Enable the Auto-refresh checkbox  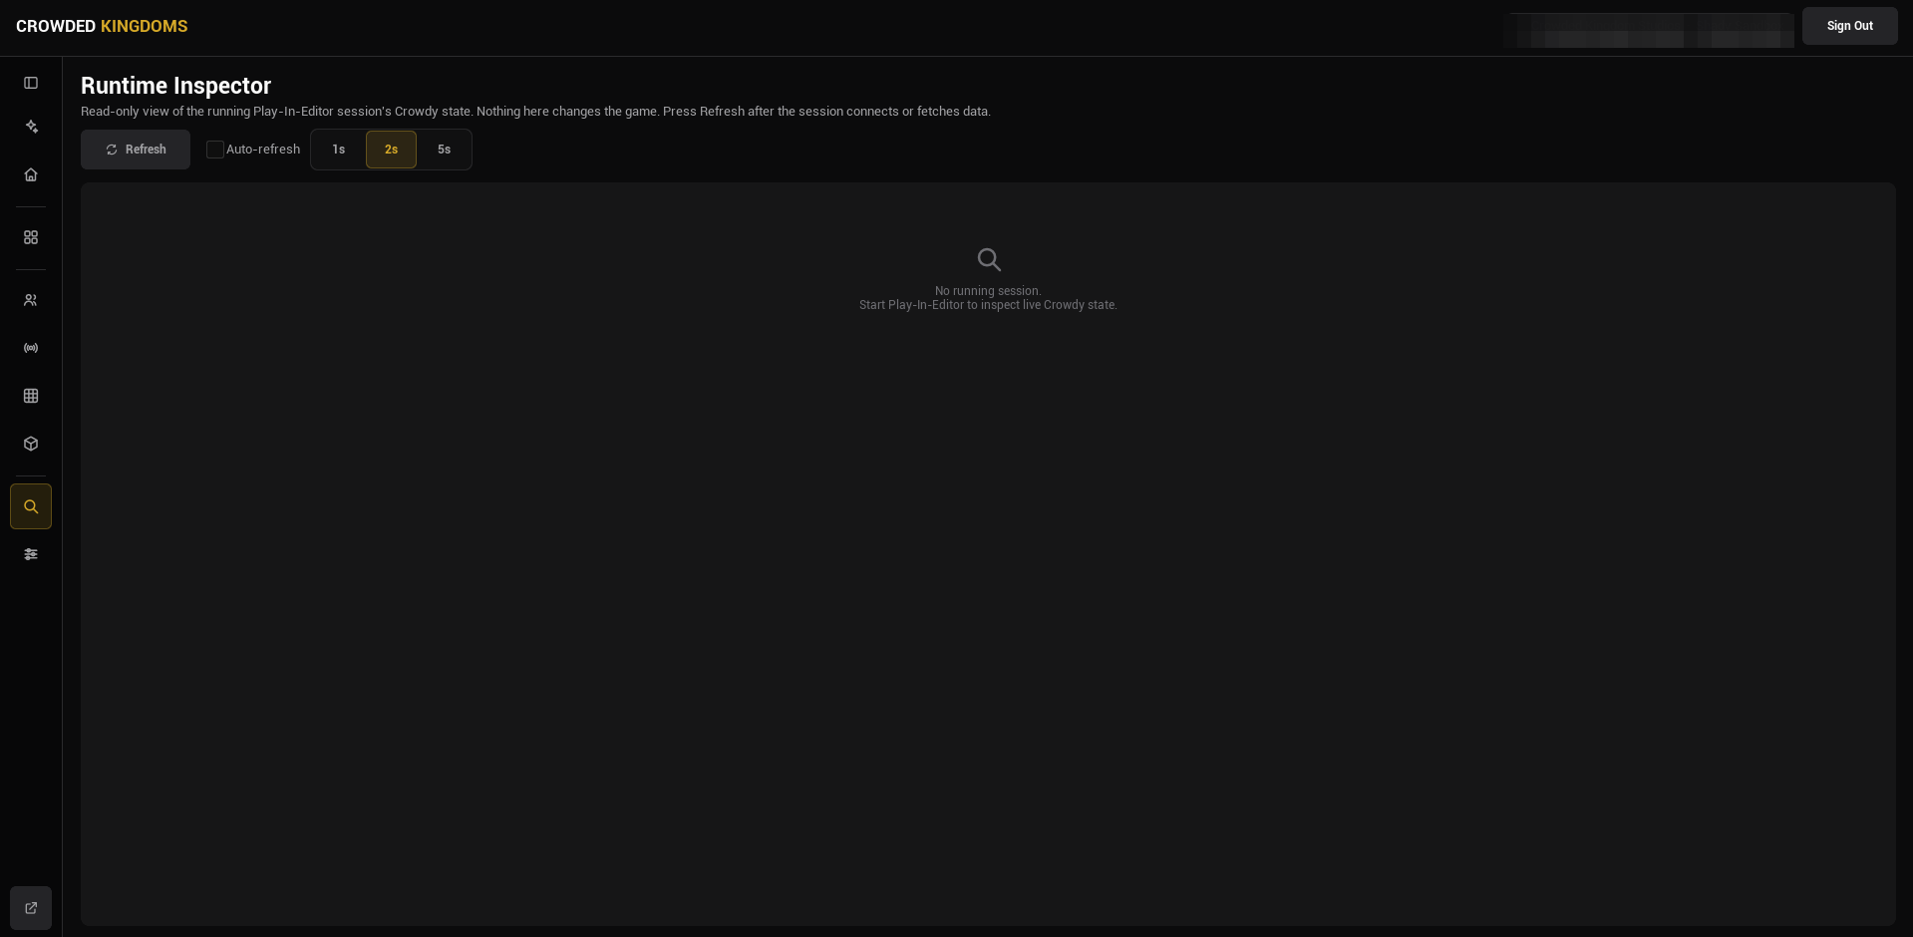[215, 150]
